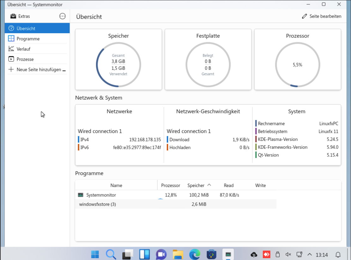Click the Betriebssystem value Linuxfx 11
Image resolution: width=351 pixels, height=260 pixels.
(x=328, y=131)
